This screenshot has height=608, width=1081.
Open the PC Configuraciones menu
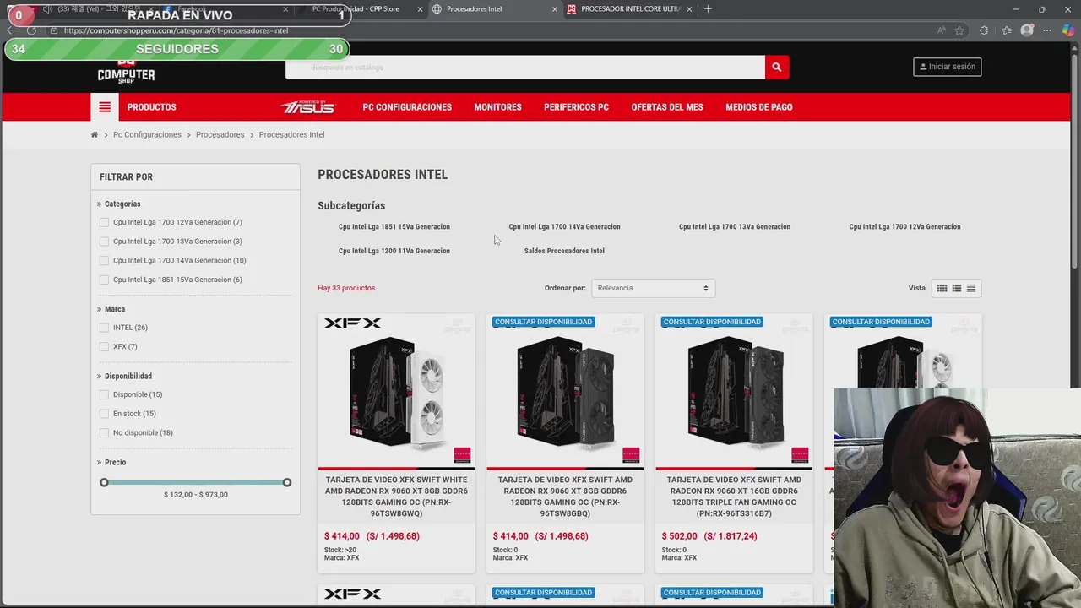tap(407, 107)
